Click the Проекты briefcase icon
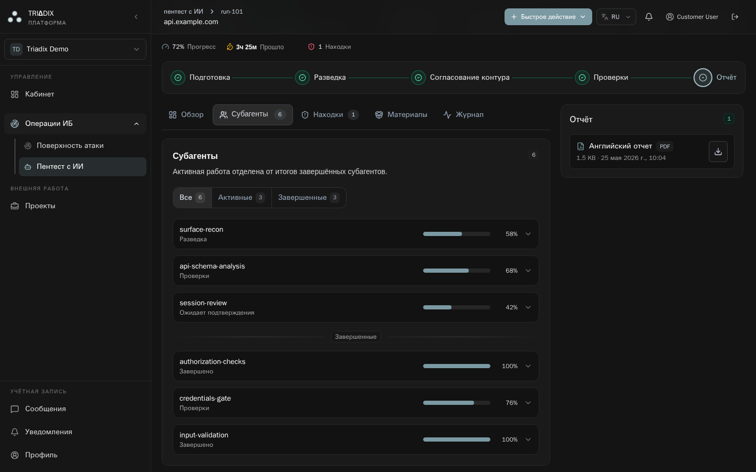 click(15, 206)
